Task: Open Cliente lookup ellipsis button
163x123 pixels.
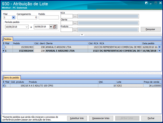Action: (x=75, y=23)
